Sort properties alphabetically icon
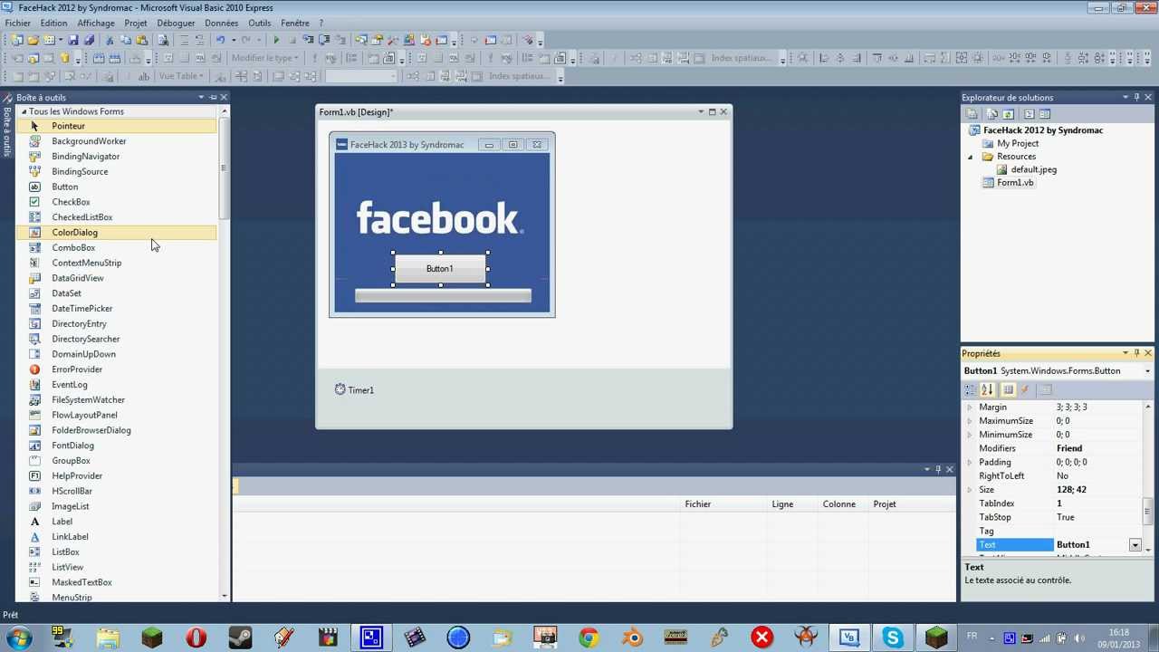 click(987, 389)
